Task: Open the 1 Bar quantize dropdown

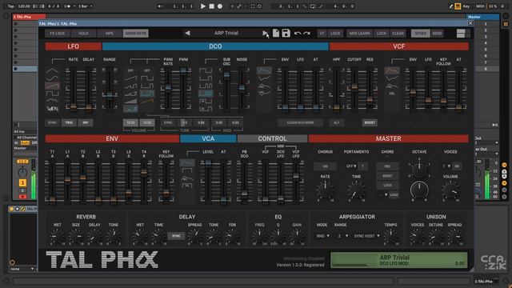Action: coord(85,6)
